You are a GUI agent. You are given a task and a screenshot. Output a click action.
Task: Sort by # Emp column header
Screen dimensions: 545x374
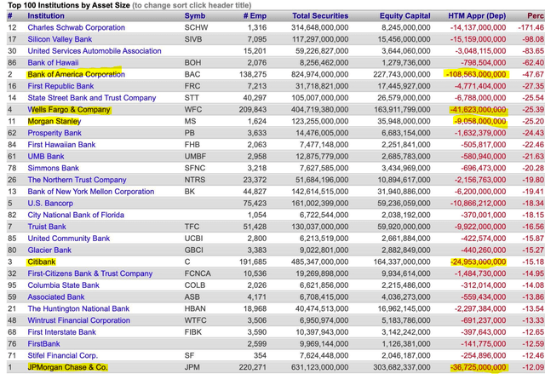255,16
